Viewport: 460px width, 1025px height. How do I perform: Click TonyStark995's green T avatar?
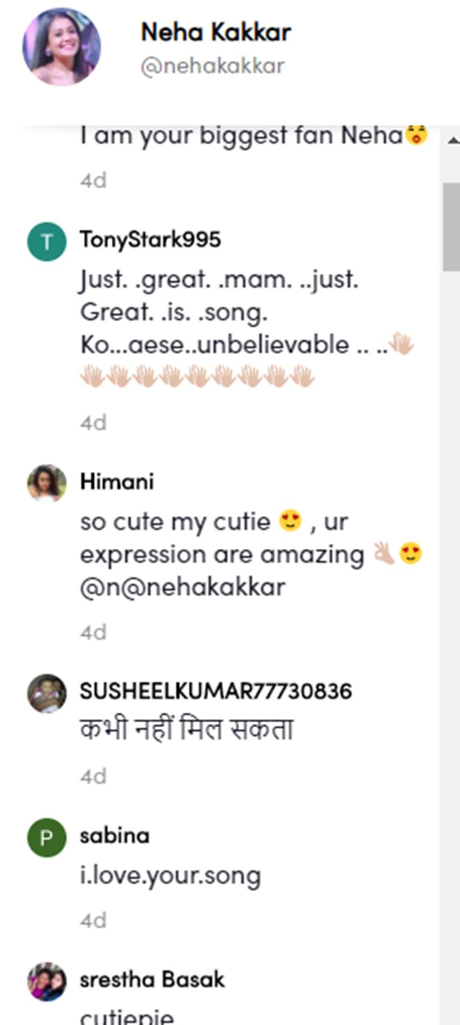(47, 242)
